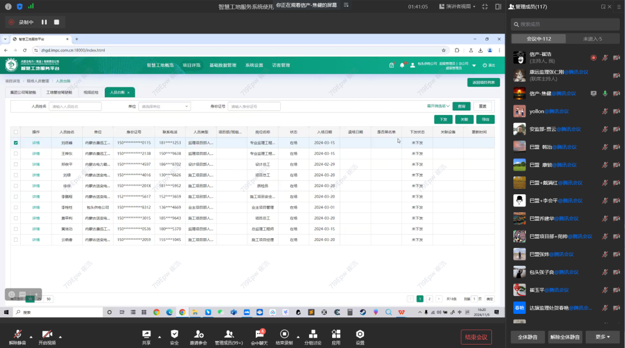This screenshot has width=625, height=348.
Task: Click the 下发 button above the table
Action: point(443,120)
